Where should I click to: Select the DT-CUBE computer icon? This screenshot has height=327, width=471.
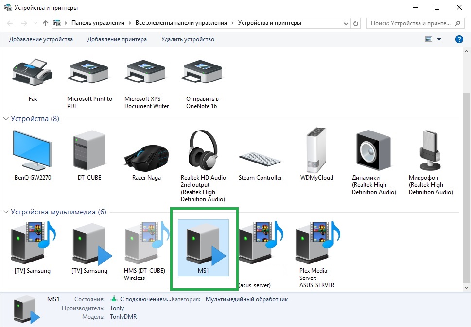[89, 151]
